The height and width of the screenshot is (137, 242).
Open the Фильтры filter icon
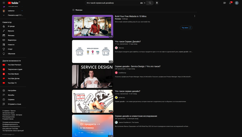pos(73,10)
